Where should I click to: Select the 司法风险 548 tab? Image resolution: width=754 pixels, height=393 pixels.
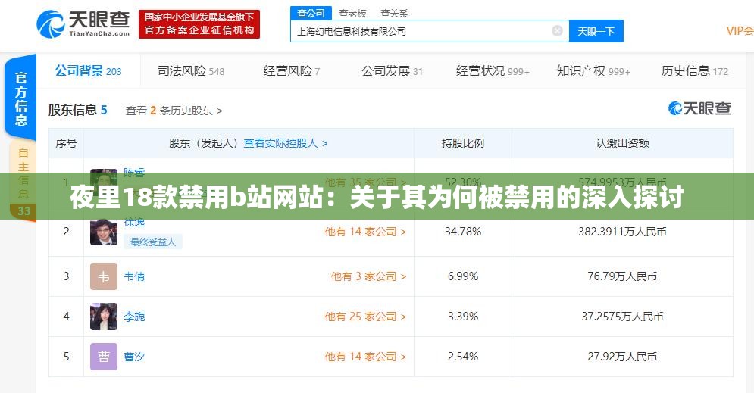[191, 71]
